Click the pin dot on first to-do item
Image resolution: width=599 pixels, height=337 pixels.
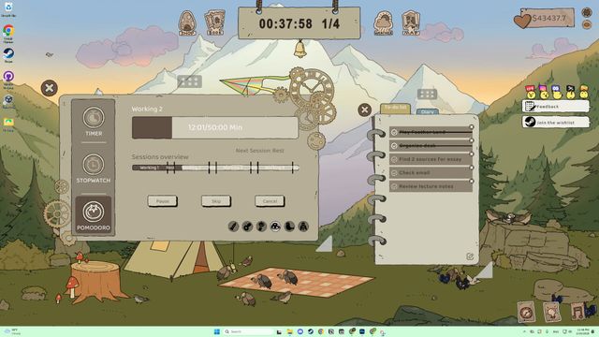472,127
